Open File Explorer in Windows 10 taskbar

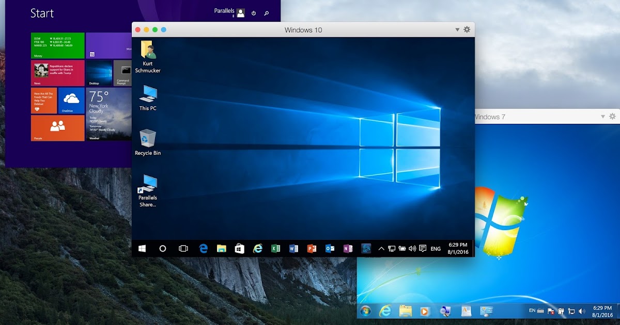coord(221,249)
